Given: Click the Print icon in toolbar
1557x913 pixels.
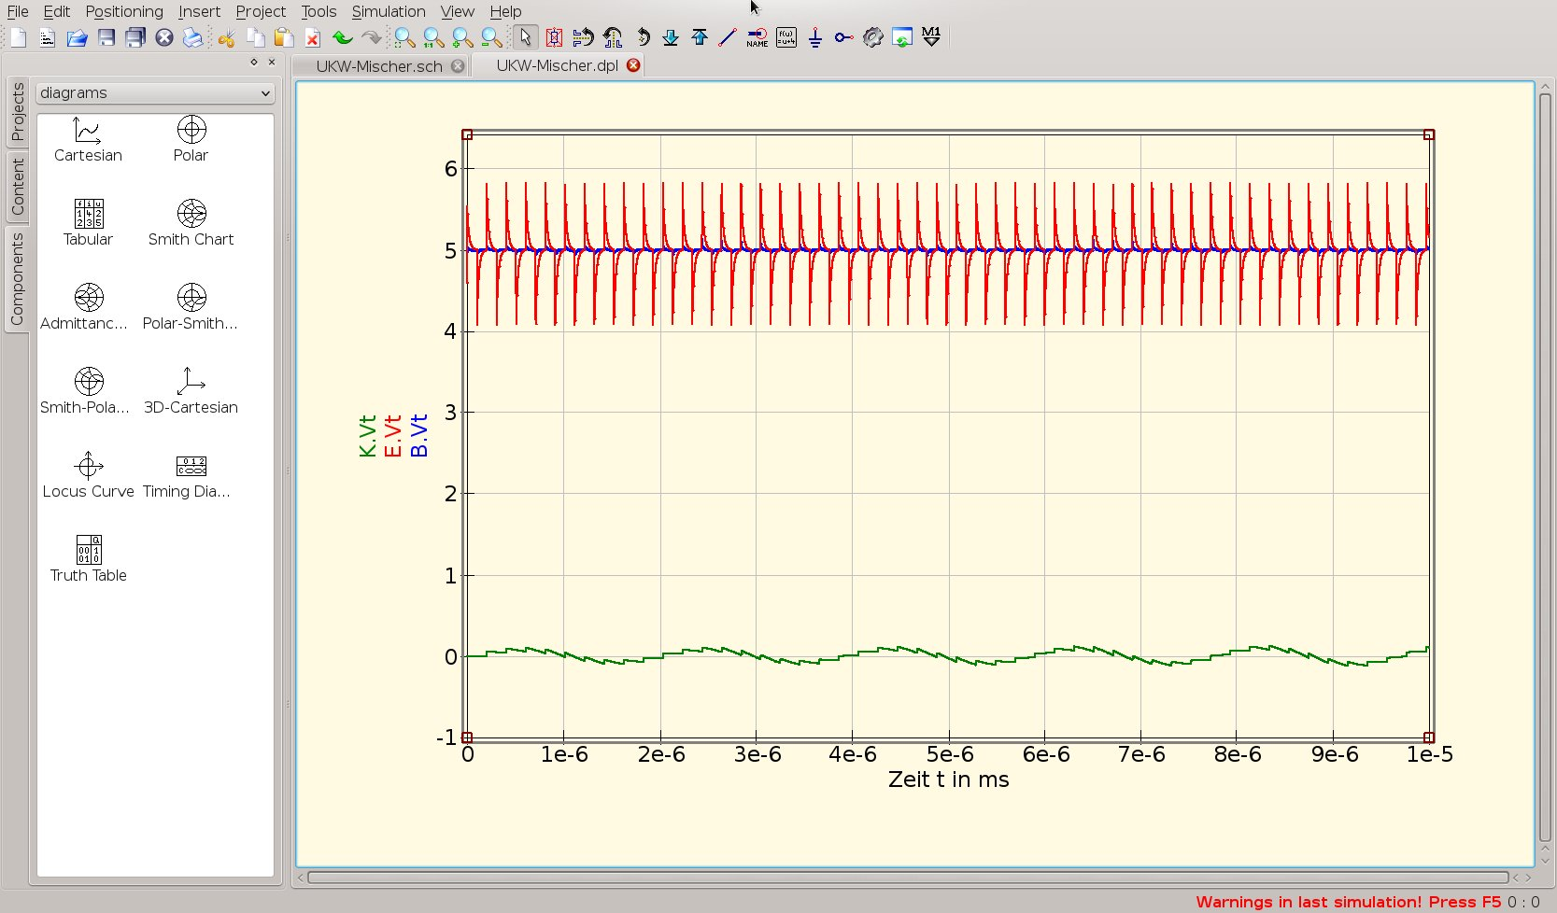Looking at the screenshot, I should (x=192, y=37).
